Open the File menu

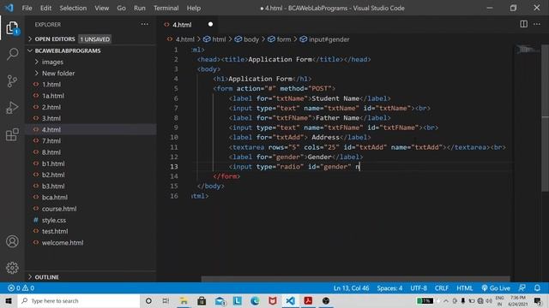click(27, 8)
